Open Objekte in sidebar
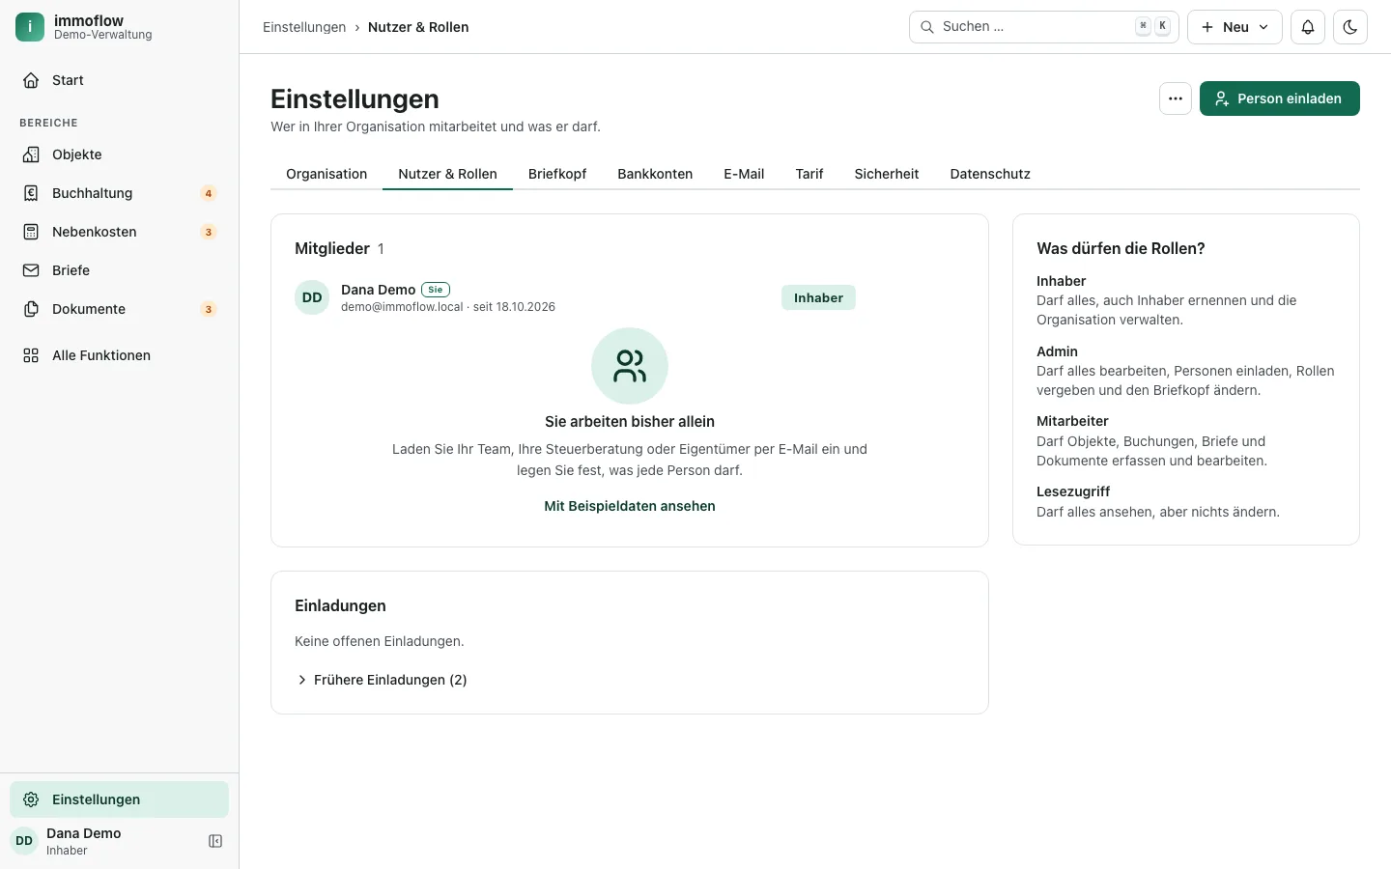 (x=120, y=154)
